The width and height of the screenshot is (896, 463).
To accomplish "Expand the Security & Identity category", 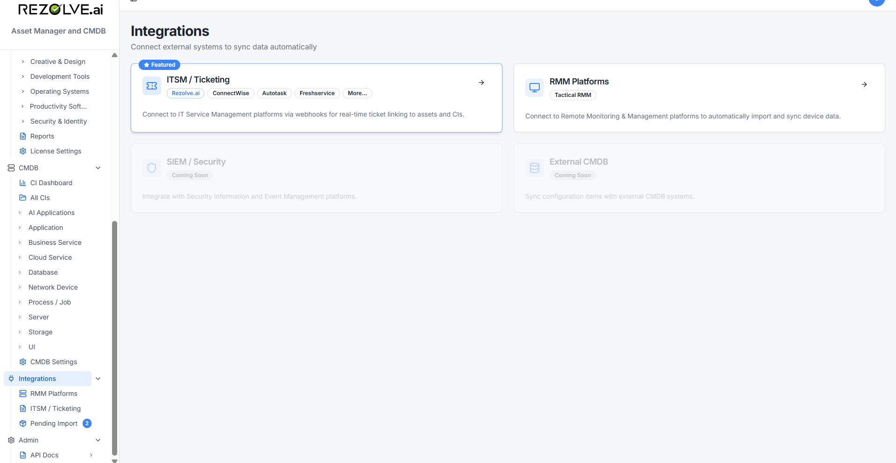I will point(23,121).
